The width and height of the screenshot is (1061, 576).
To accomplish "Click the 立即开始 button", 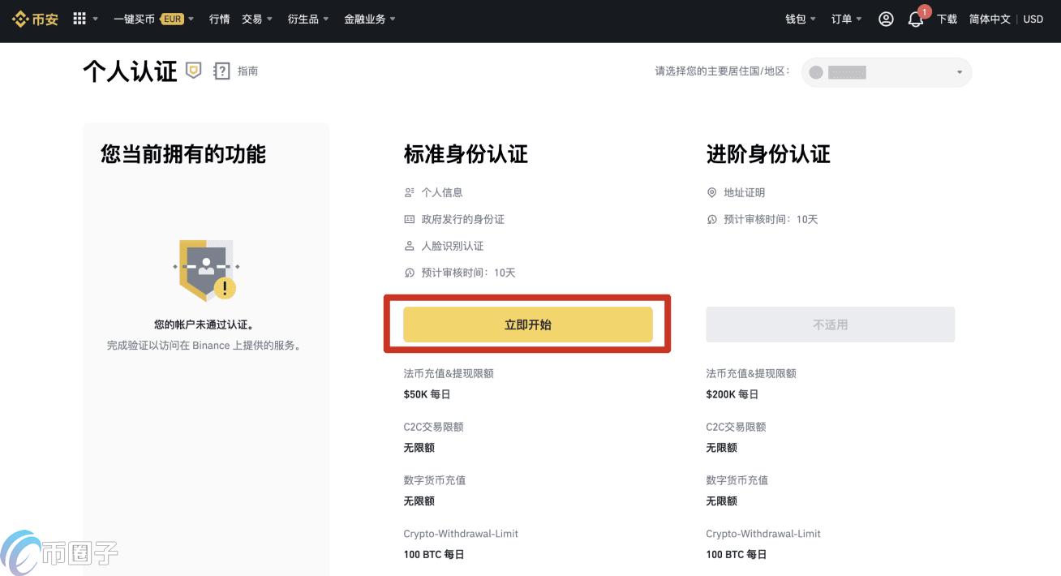I will (528, 324).
